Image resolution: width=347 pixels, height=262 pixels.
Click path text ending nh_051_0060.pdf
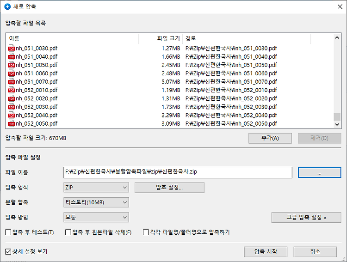231,73
